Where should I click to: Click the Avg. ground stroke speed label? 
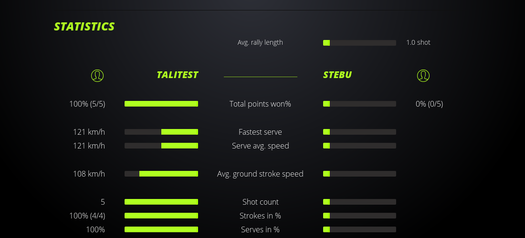[x=260, y=174]
